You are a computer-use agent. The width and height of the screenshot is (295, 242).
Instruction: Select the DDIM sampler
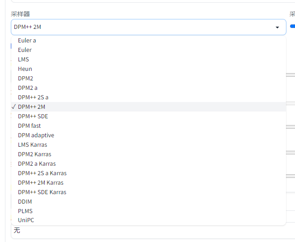tap(25, 202)
